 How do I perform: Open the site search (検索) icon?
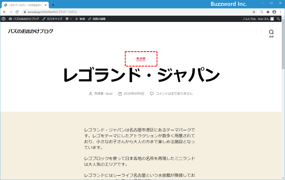(x=271, y=34)
